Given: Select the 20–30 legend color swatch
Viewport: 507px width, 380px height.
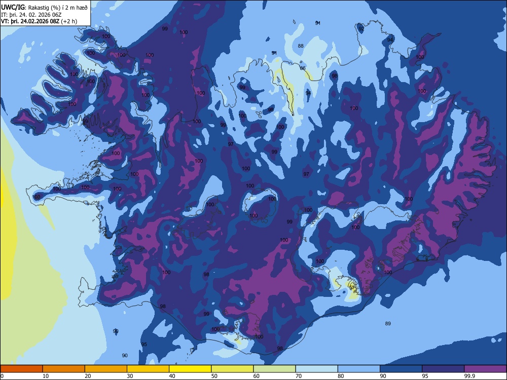Looking at the screenshot, I should [106, 369].
